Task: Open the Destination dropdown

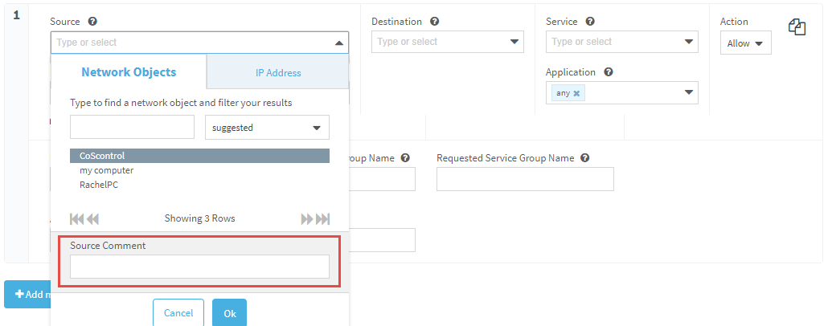Action: (514, 43)
